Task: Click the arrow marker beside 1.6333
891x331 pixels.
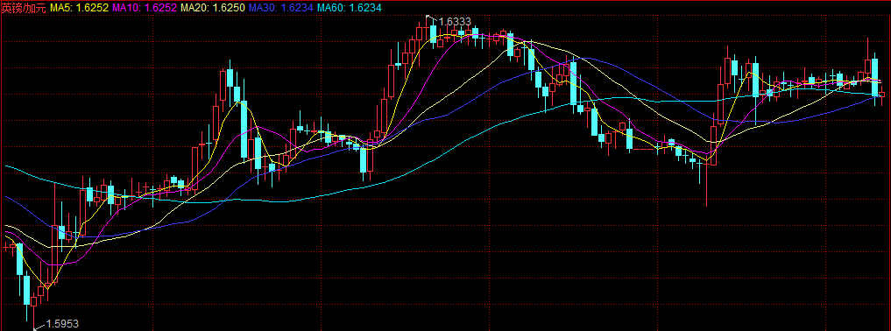Action: pos(431,18)
